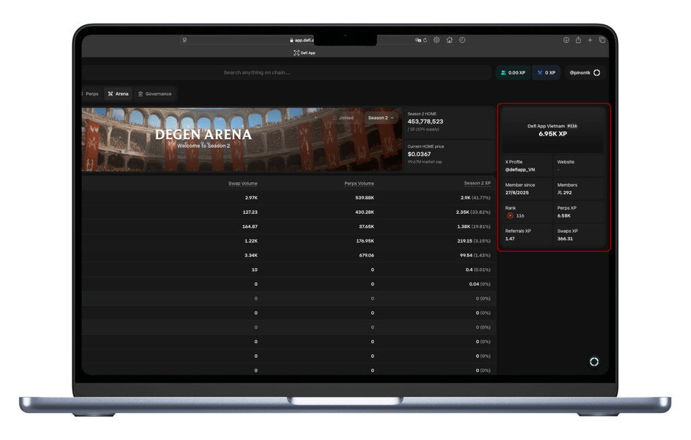This screenshot has width=691, height=440.
Task: Open the Arena tab
Action: [x=118, y=94]
